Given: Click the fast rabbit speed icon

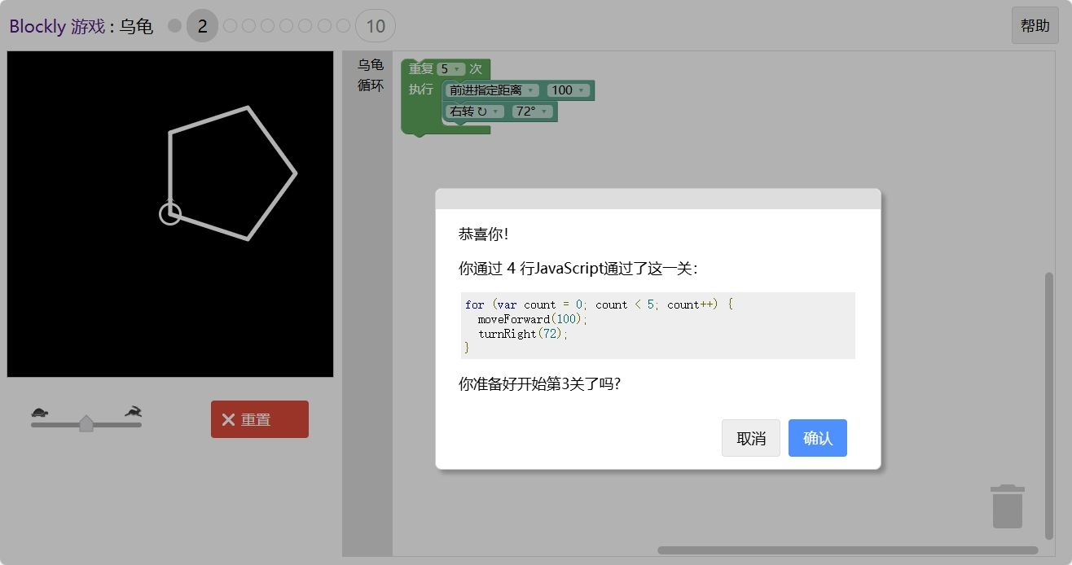Looking at the screenshot, I should (133, 411).
